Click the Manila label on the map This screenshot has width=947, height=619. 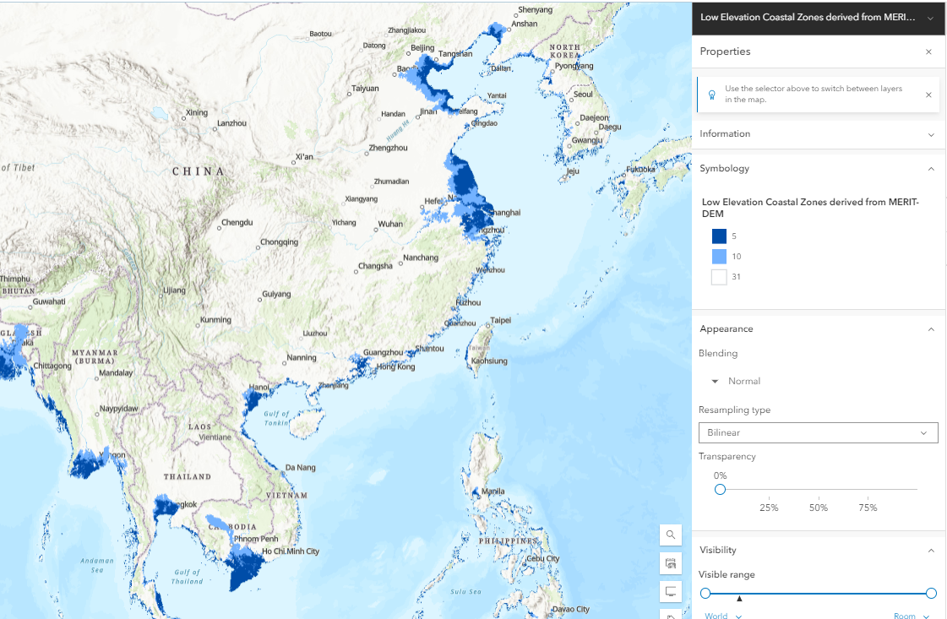coord(493,491)
